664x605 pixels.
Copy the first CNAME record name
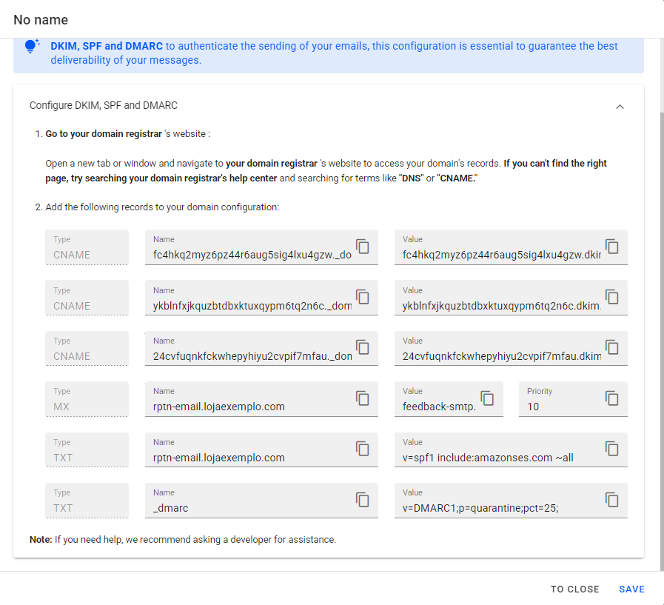363,246
